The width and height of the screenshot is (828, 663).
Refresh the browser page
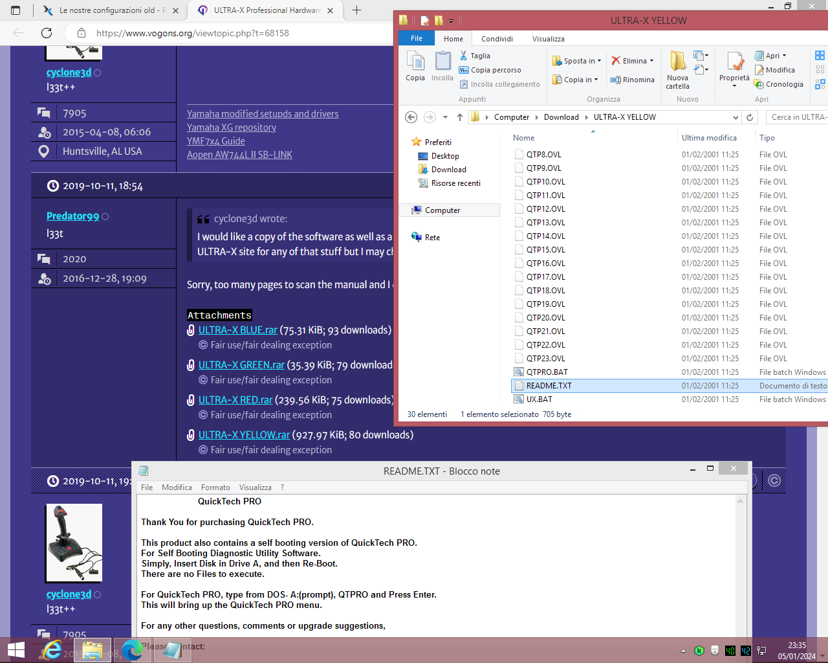click(x=47, y=33)
